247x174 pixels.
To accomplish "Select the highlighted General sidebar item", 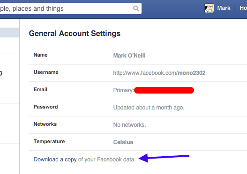I will coord(10,33).
